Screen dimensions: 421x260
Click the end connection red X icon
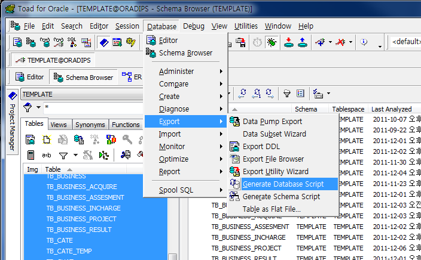(340, 42)
